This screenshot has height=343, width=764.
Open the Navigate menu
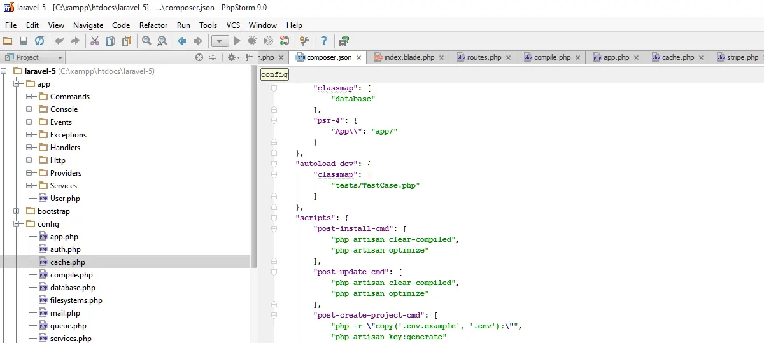coord(88,25)
